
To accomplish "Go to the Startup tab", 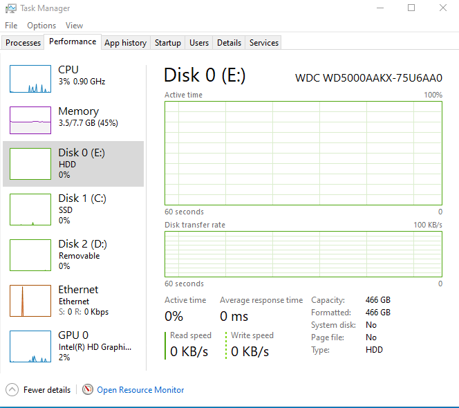I will point(167,43).
